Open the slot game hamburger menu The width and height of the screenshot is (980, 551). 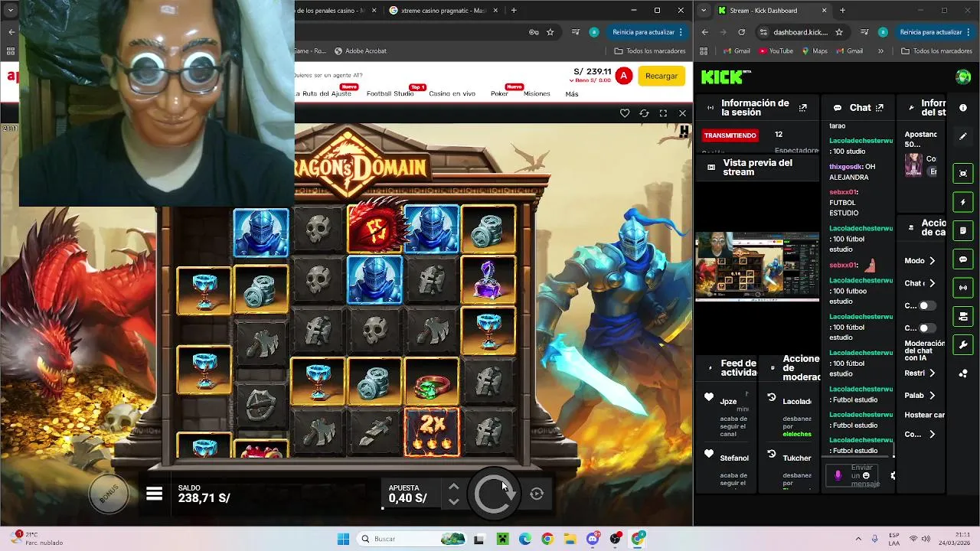click(154, 494)
